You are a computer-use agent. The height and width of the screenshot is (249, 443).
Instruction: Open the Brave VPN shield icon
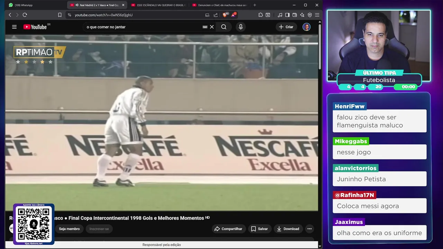[x=310, y=15]
